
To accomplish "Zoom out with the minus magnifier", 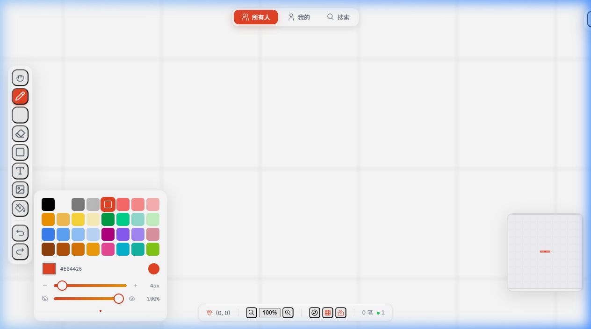I will [252, 313].
